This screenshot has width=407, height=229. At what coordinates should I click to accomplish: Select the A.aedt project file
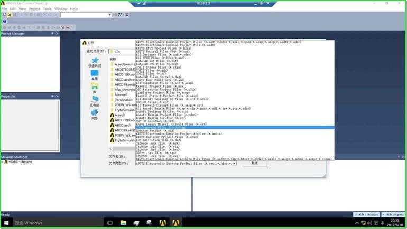(117, 115)
